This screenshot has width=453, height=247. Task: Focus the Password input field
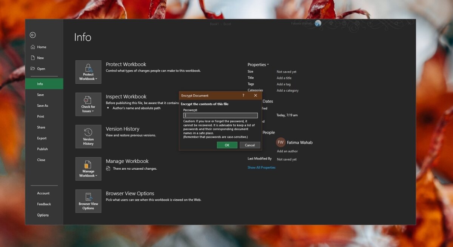[x=220, y=116]
